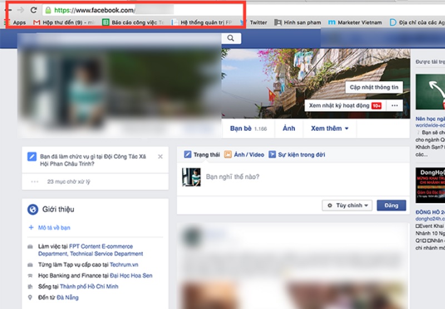Open the Đại Học Hoa Sen link

point(131,276)
